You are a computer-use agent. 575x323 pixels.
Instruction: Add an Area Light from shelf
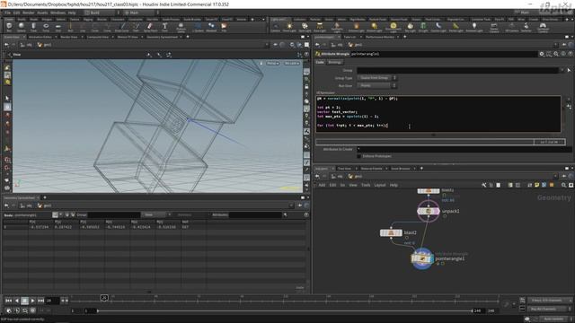coord(320,27)
